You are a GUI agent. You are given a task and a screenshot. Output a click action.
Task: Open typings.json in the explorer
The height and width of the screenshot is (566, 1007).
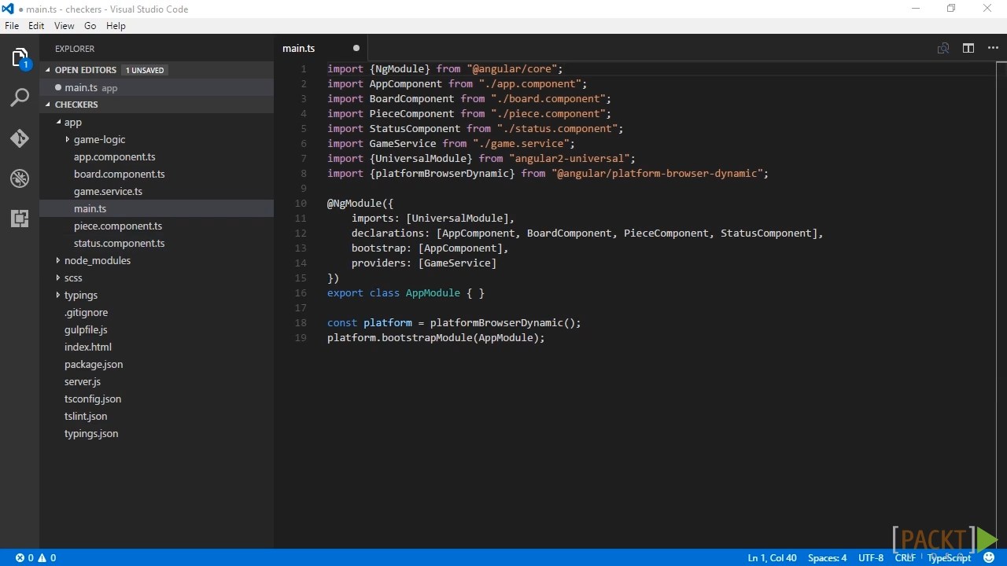[x=91, y=433]
